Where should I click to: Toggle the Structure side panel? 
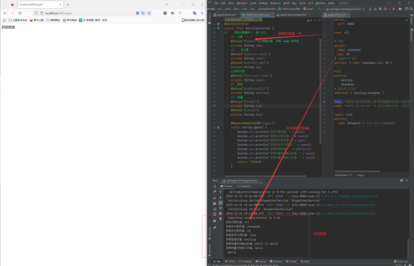point(209,233)
